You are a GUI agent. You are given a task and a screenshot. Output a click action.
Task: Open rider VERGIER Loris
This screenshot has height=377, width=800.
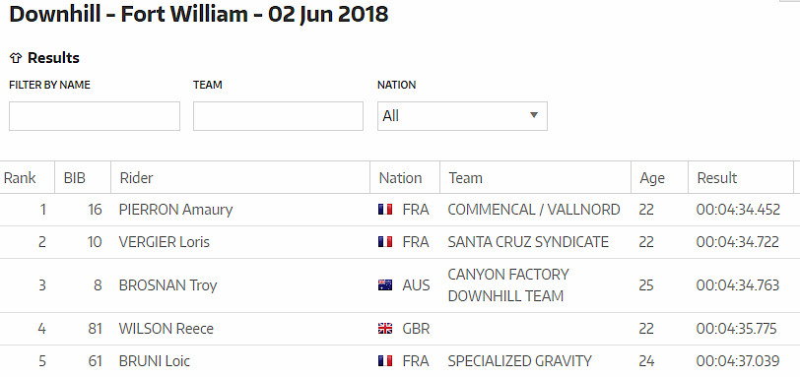[165, 242]
